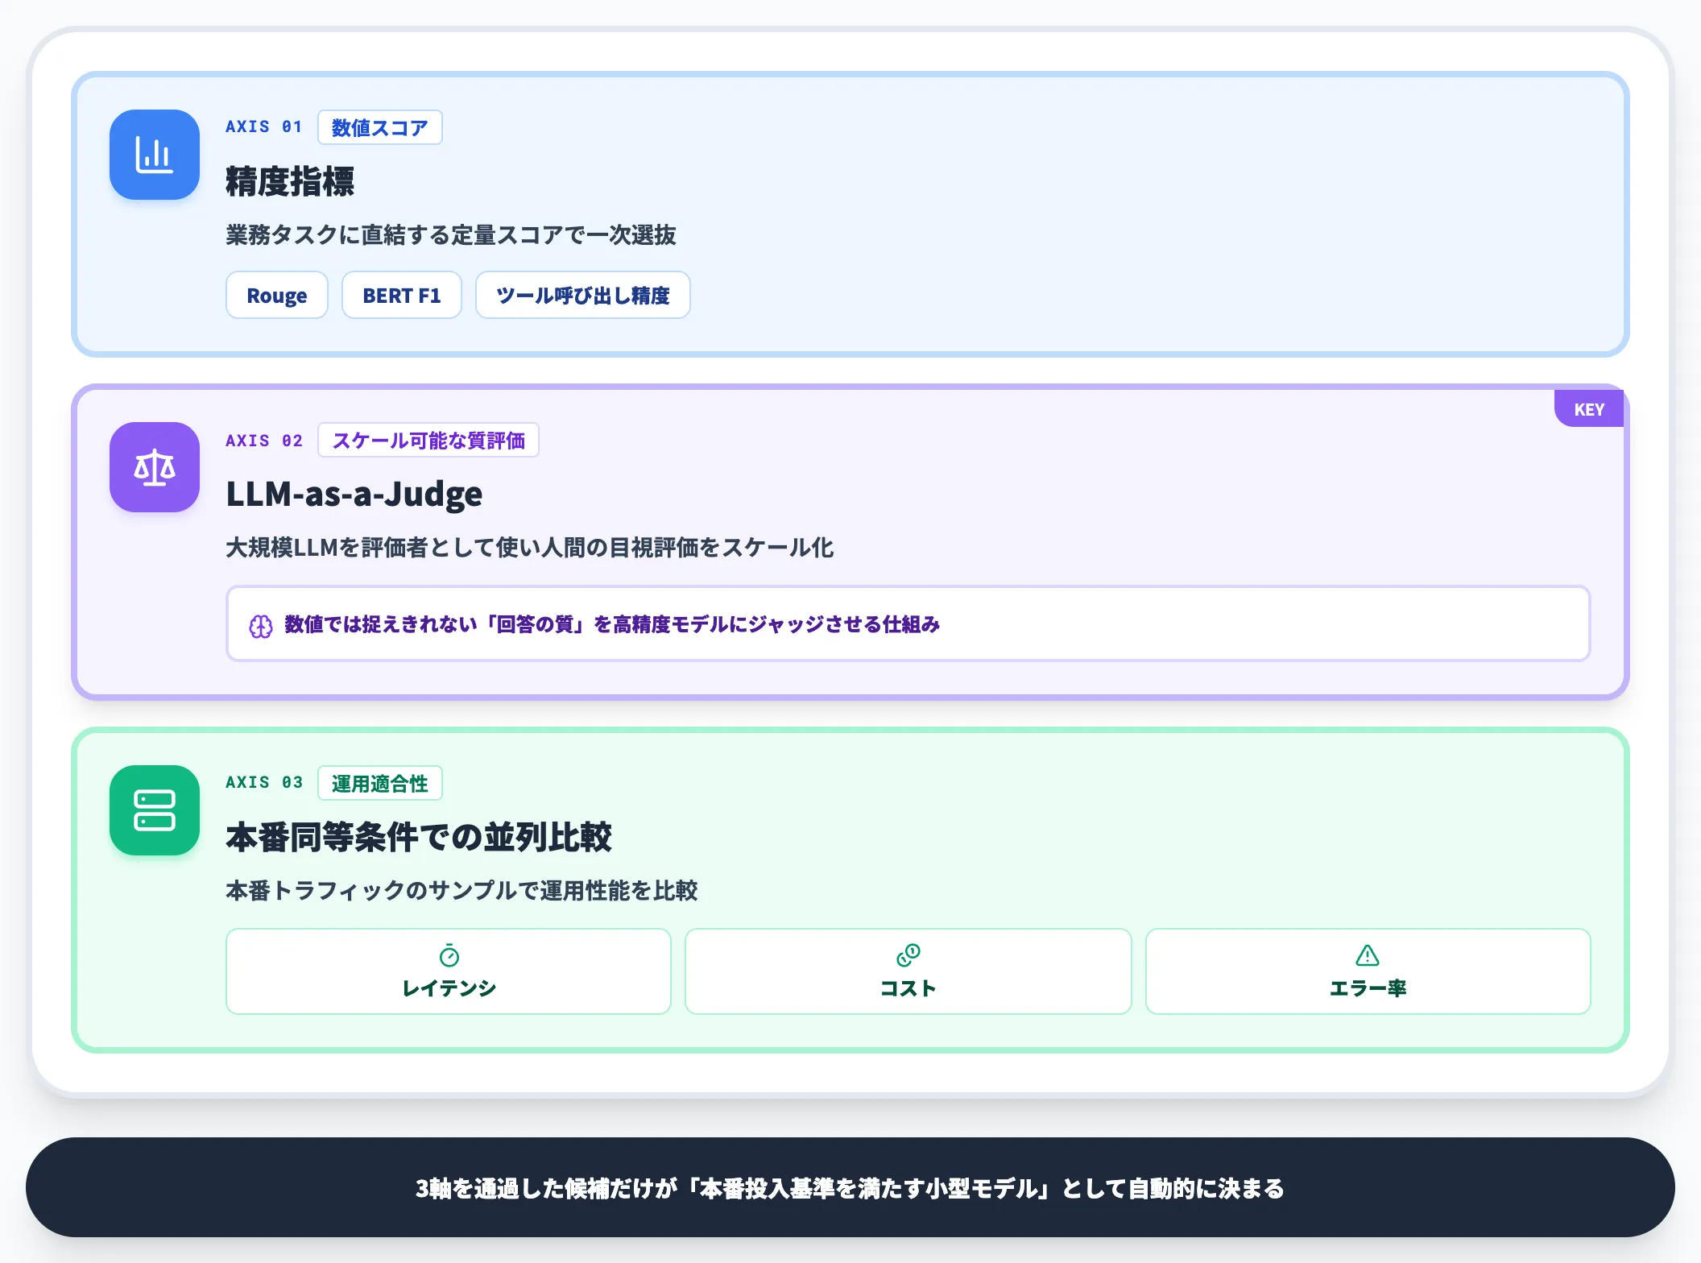The height and width of the screenshot is (1263, 1701).
Task: Click the 業務タスクに直結する description text
Action: click(x=451, y=235)
